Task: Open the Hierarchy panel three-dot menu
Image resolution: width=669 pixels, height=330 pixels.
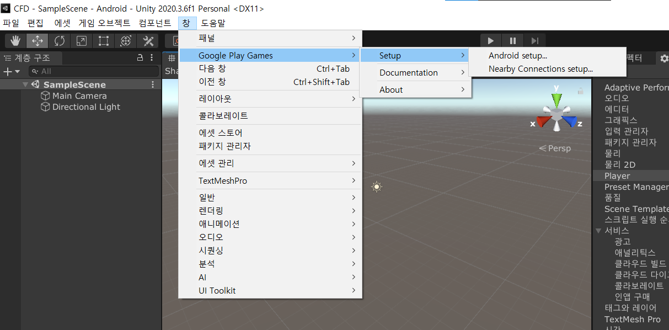Action: click(x=152, y=58)
